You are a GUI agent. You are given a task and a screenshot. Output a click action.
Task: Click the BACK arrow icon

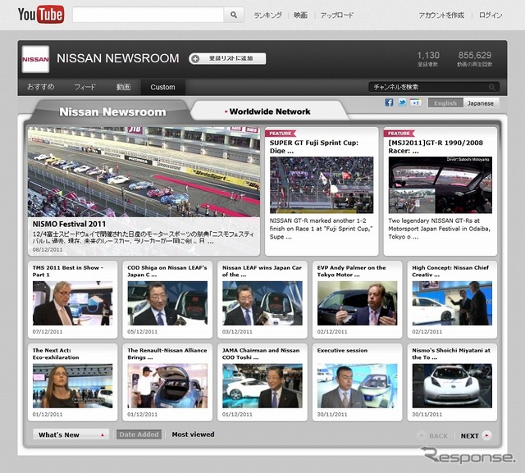(421, 435)
